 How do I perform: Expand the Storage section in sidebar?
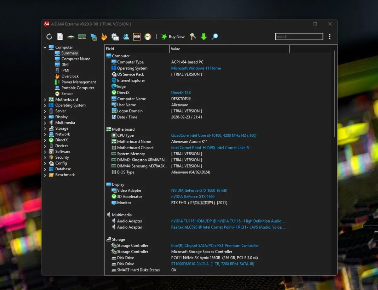(x=45, y=128)
